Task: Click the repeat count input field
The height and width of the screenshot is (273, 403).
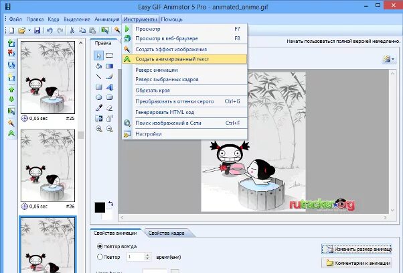Action: 135,257
